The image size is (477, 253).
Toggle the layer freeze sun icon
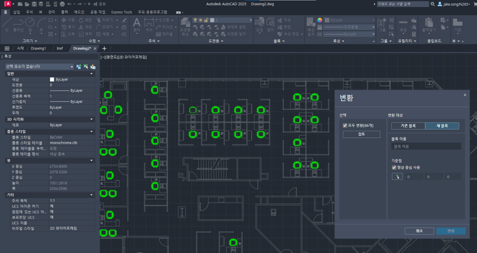pos(200,20)
